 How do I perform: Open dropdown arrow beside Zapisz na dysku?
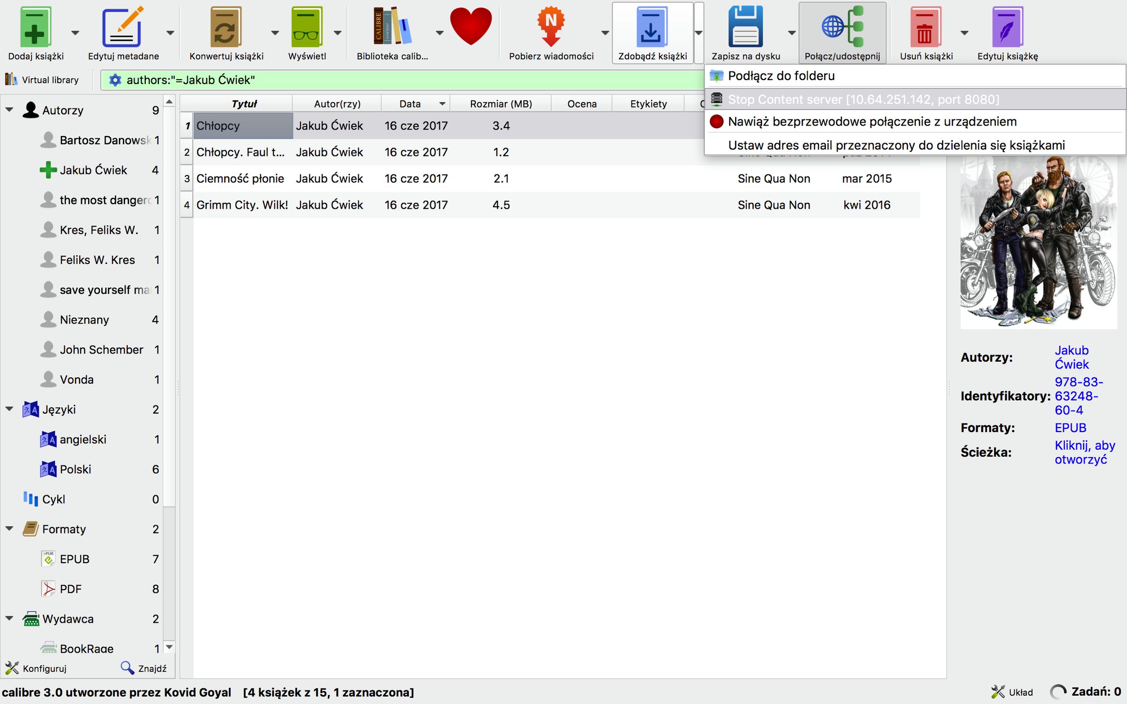coord(791,33)
